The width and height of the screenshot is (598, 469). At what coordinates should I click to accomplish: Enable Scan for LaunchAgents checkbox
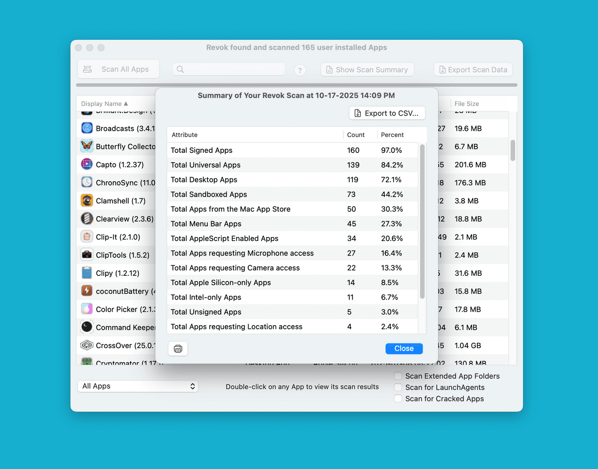(398, 387)
